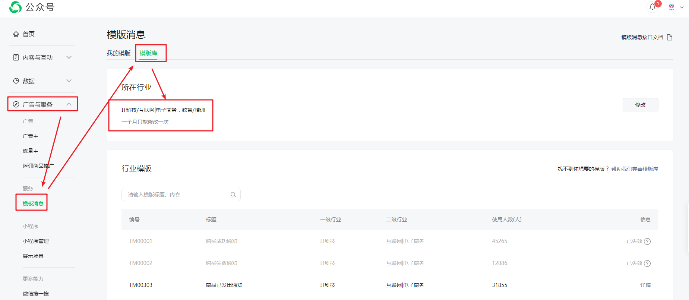Click the 修改 industry button
Image resolution: width=689 pixels, height=300 pixels.
[x=640, y=105]
